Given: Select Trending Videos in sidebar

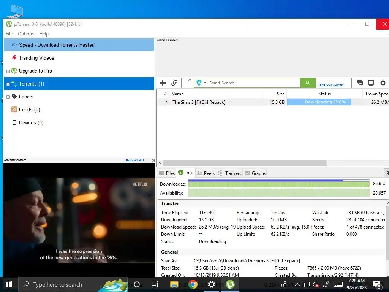Looking at the screenshot, I should [79, 58].
